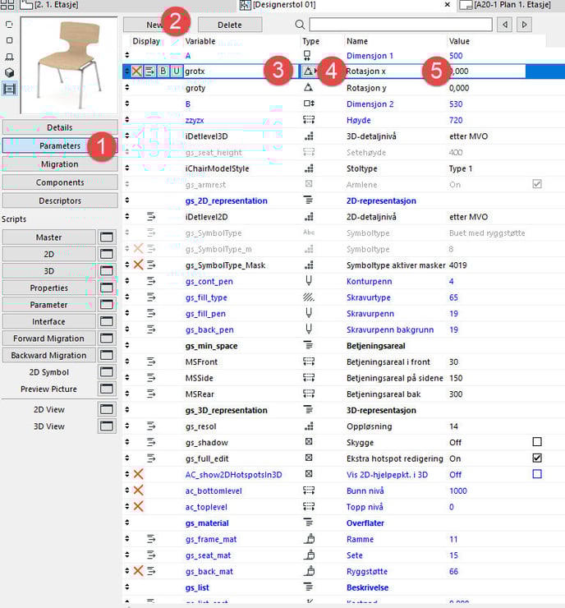565x608 pixels.
Task: Go to next search result arrow
Action: pos(524,25)
